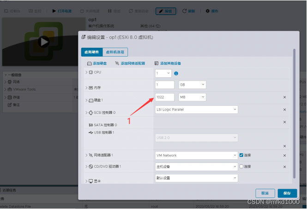This screenshot has height=209, width=307.
Task: Click the 编辑 button in background toolbar
Action: [166, 11]
